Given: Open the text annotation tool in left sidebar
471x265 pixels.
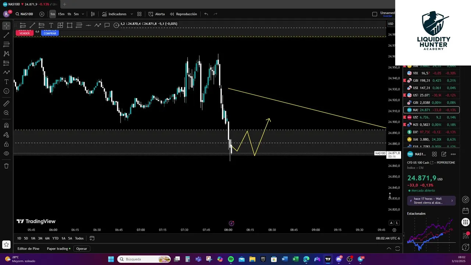Looking at the screenshot, I should [6, 82].
